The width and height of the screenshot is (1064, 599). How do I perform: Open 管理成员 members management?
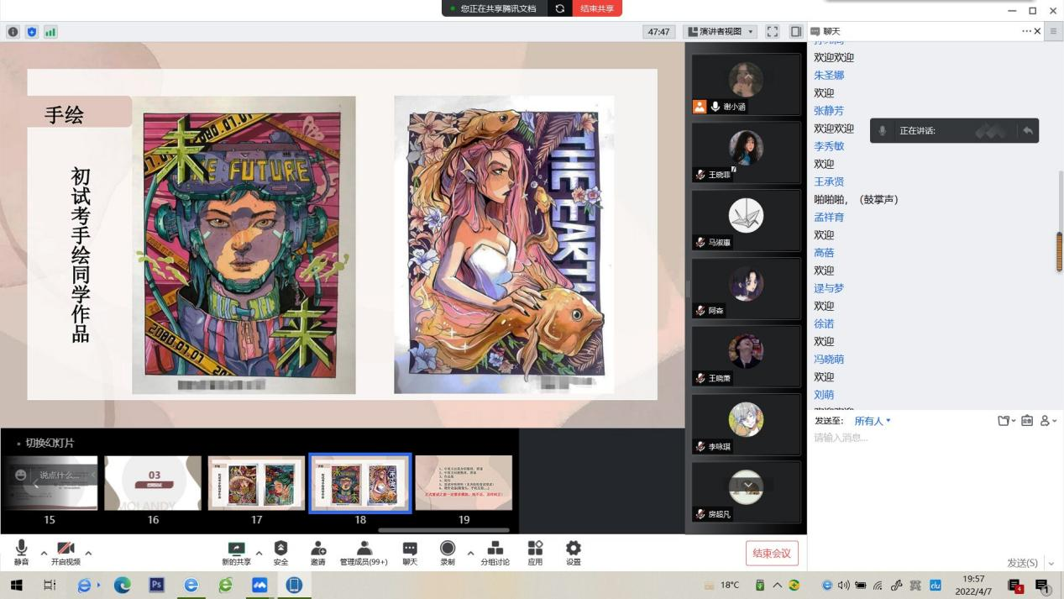(x=364, y=552)
